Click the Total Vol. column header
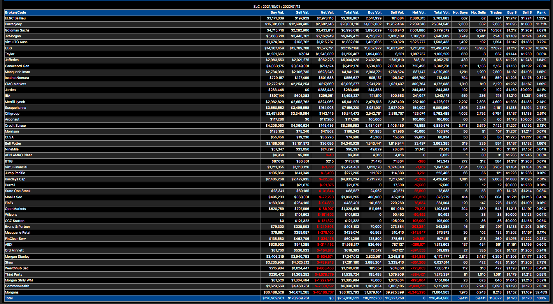Screen dimensions: 553x304 click(x=439, y=12)
